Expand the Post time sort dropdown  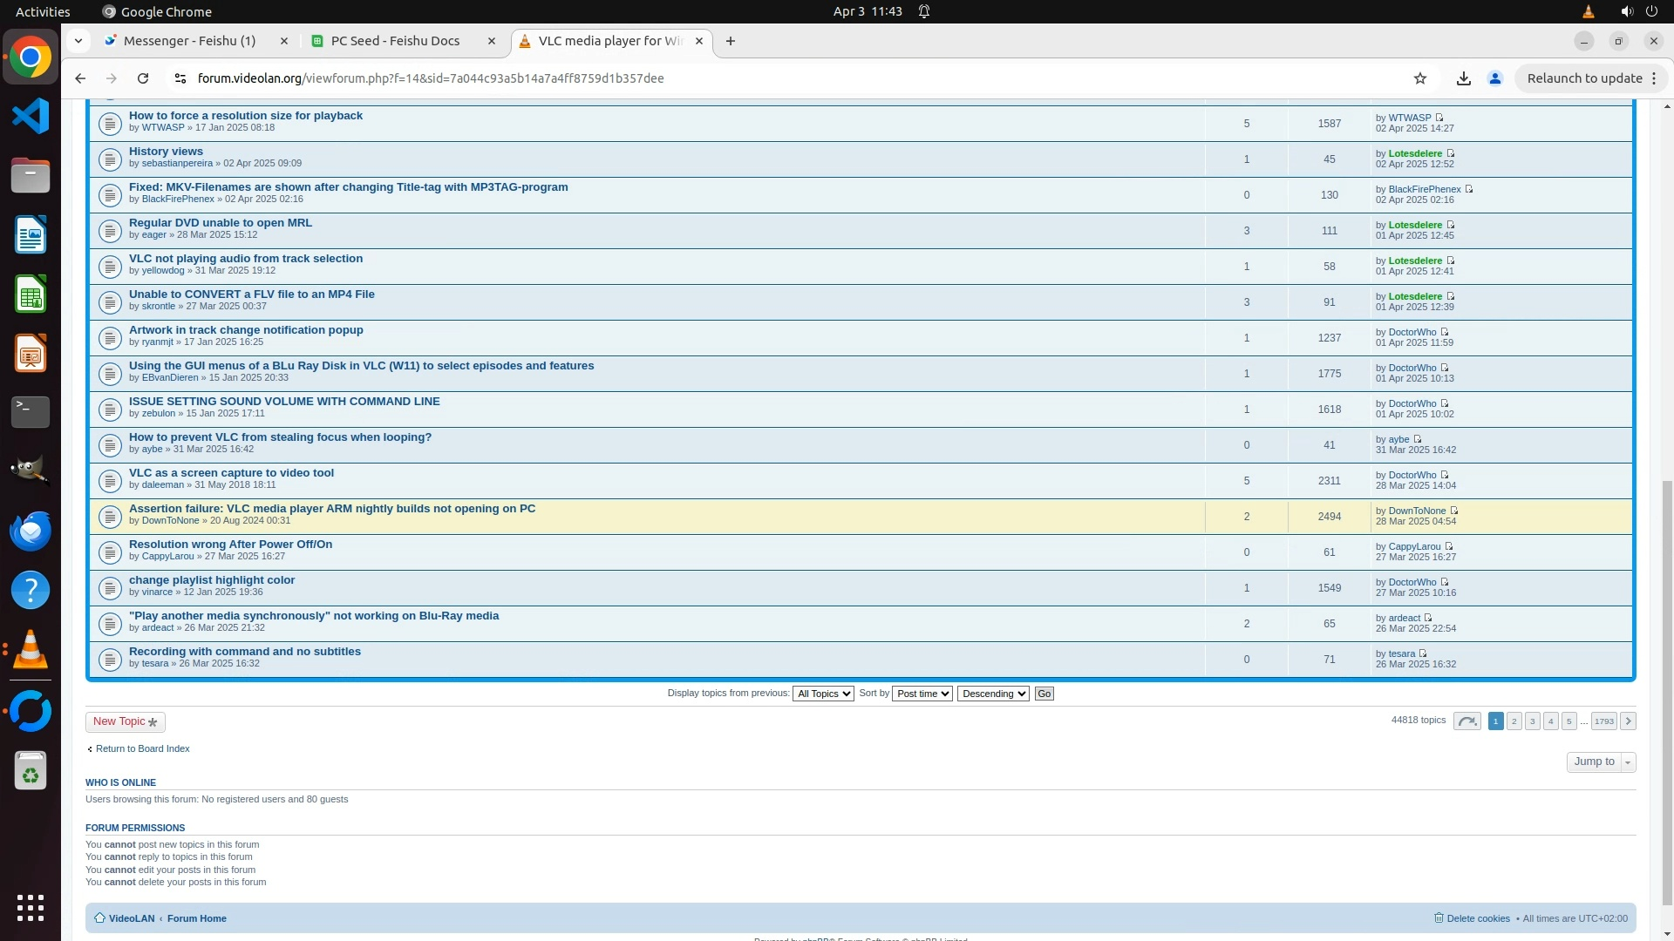922,694
